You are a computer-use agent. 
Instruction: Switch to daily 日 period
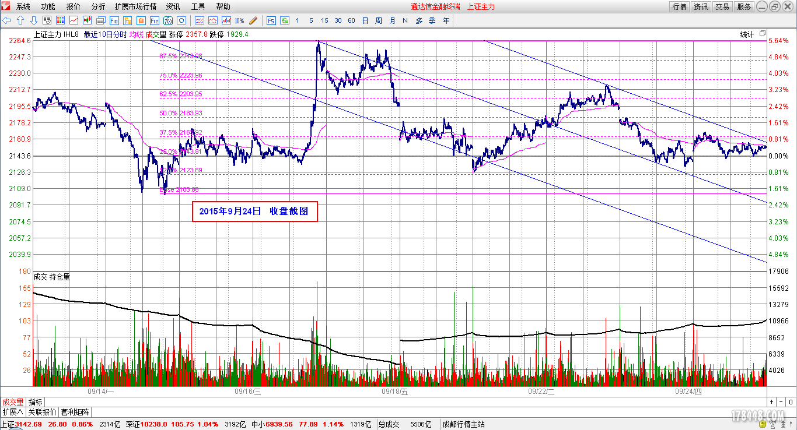tap(365, 20)
